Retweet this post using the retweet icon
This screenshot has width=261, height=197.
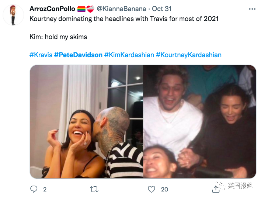(x=94, y=189)
